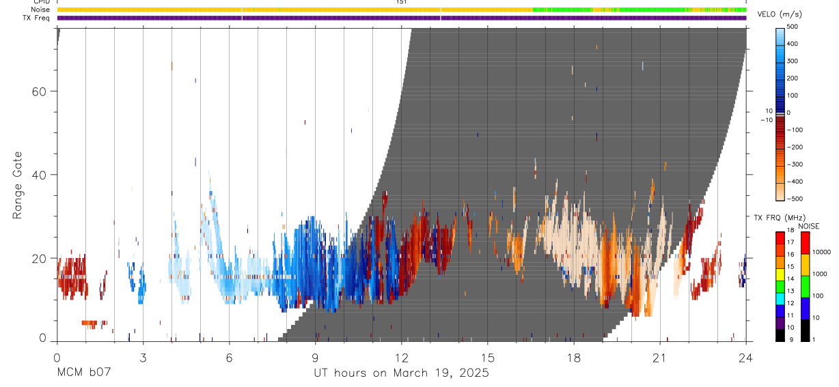Click the −10 label left of velocity scale
Screen dimensions: 839x387
pyautogui.click(x=766, y=120)
